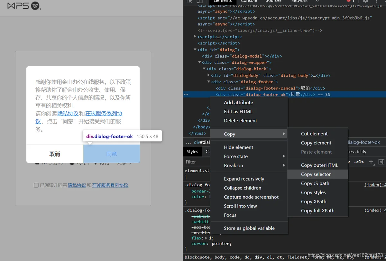Tick the 已阅读并同意 checkbox
Screen dimensions: 386x261
pos(36,185)
